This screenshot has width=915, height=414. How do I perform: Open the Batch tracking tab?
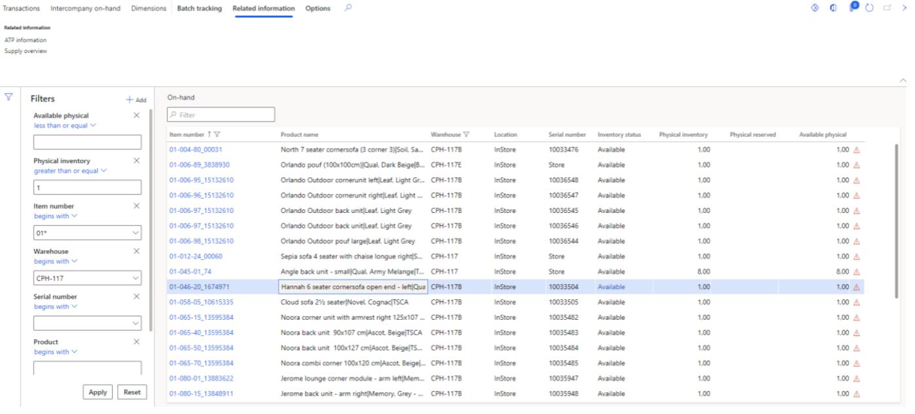tap(199, 9)
